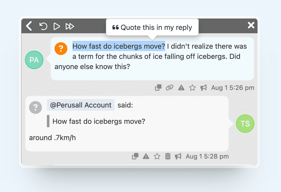The width and height of the screenshot is (281, 192).
Task: Click the fast-forward double triangle icon
Action: click(70, 26)
